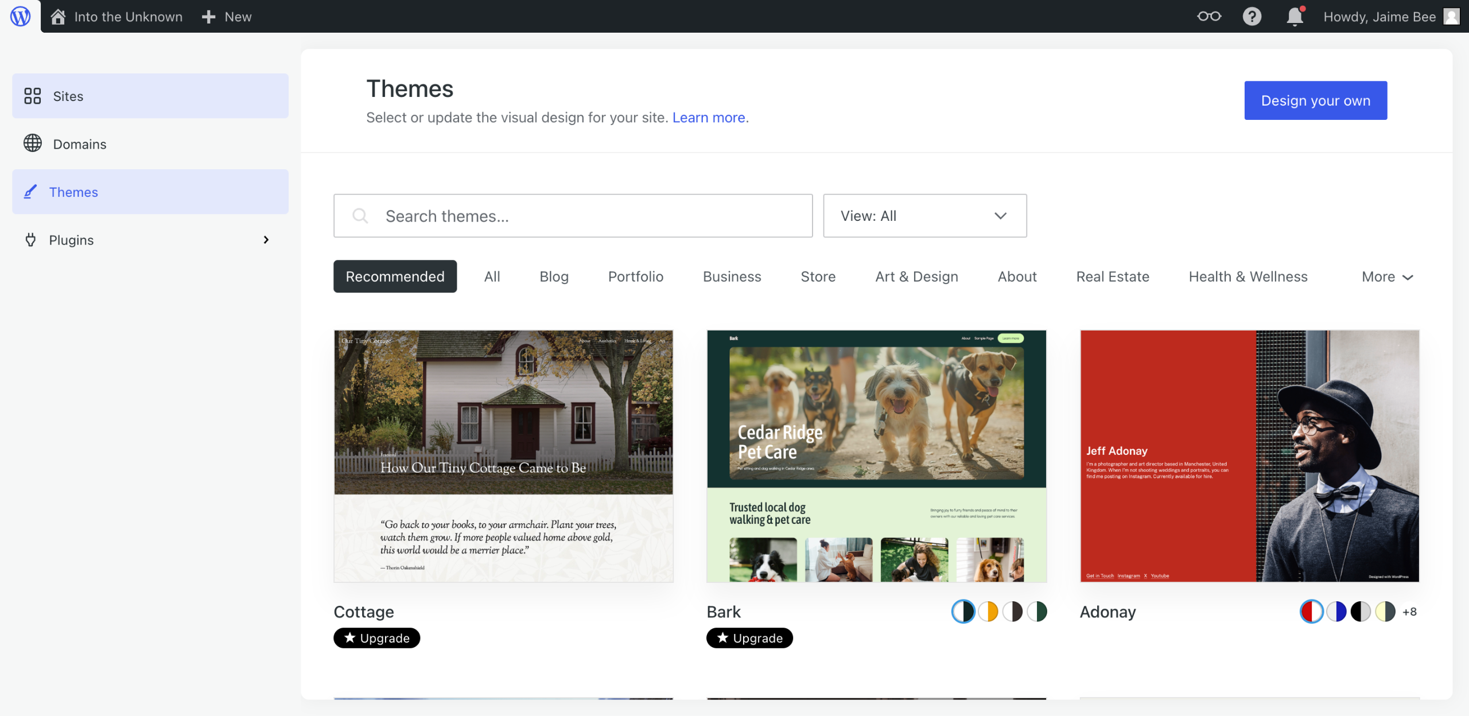Select the Health & Wellness tab
The width and height of the screenshot is (1469, 716).
coord(1248,277)
